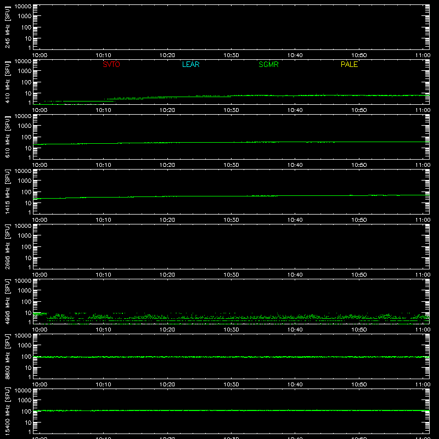This screenshot has width=439, height=439.
Task: Click the 1415 MHz [SFU] axis title
Action: pos(7,192)
